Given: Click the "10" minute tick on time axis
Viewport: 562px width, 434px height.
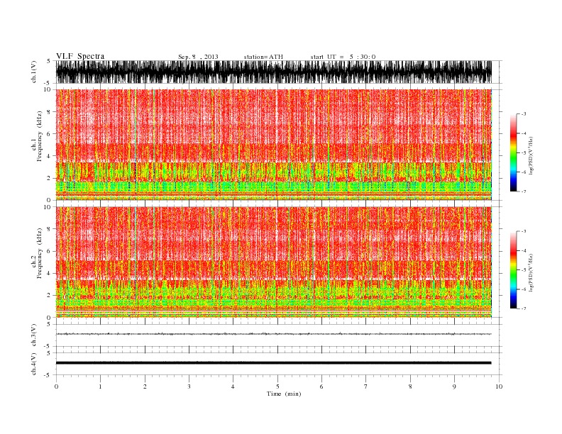Looking at the screenshot, I should (x=499, y=386).
